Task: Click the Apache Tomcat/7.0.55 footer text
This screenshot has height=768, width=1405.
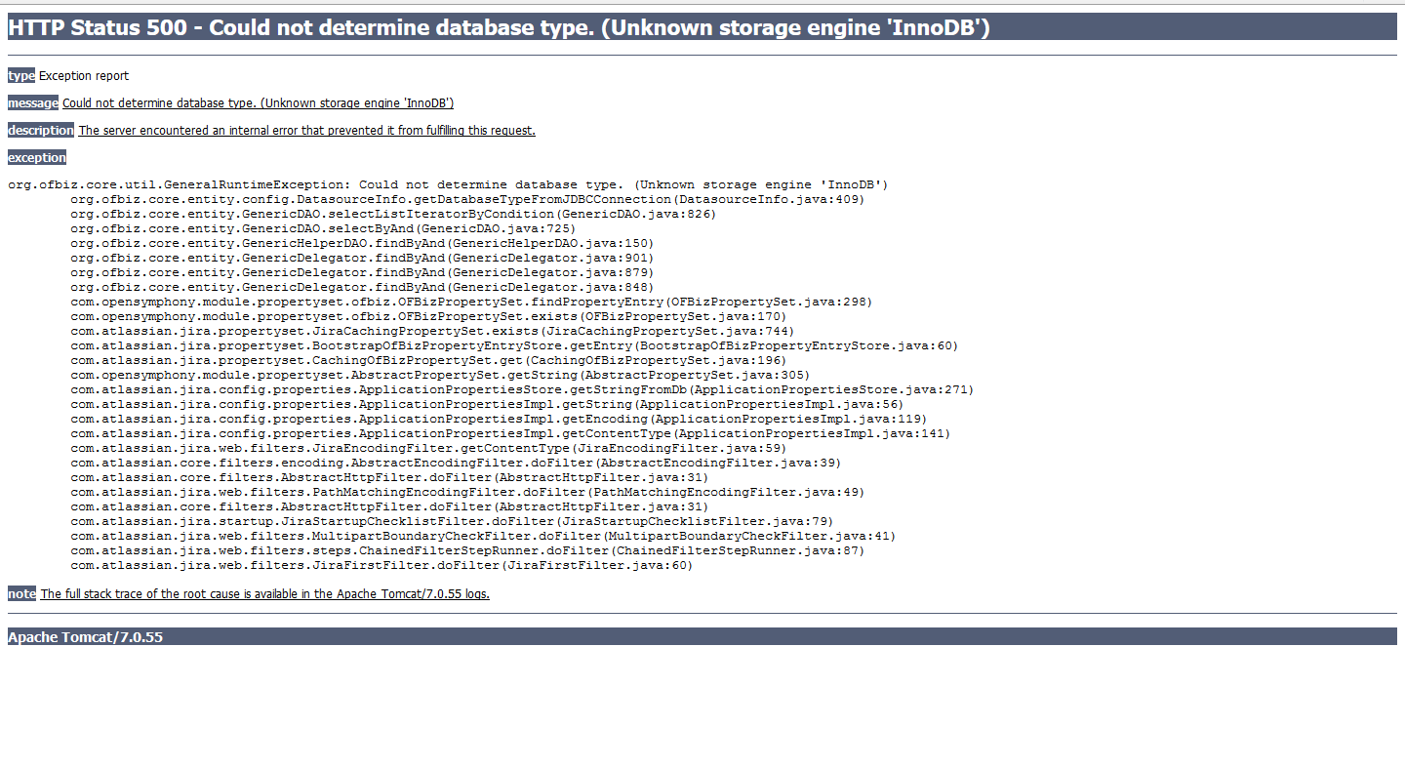Action: pyautogui.click(x=86, y=637)
